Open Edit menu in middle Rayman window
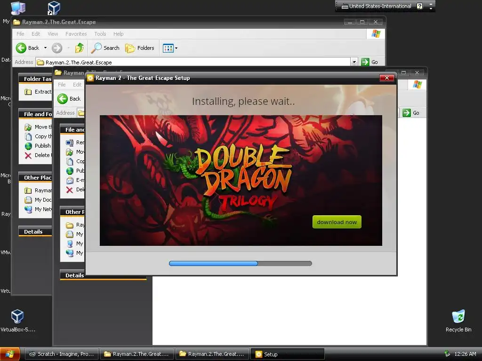This screenshot has height=361, width=482. pyautogui.click(x=77, y=85)
